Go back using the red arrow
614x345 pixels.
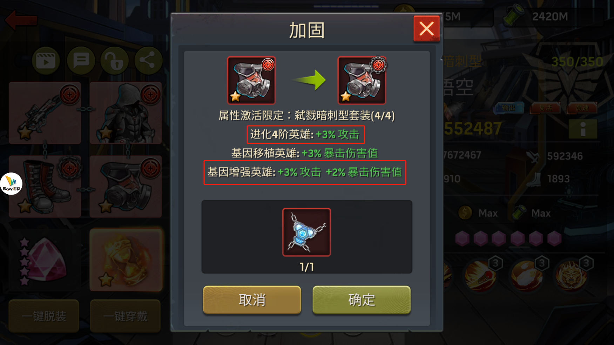coord(21,20)
